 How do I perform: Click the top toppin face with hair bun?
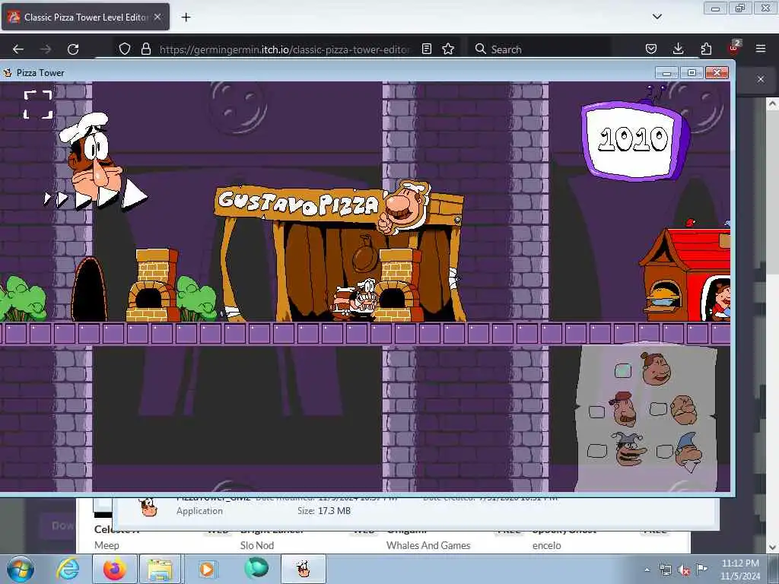coord(657,369)
